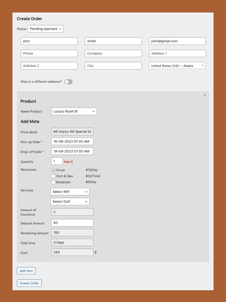This screenshot has height=302, width=226.
Task: Enable the Gym & Spa resource checkbox
Action: [54, 176]
